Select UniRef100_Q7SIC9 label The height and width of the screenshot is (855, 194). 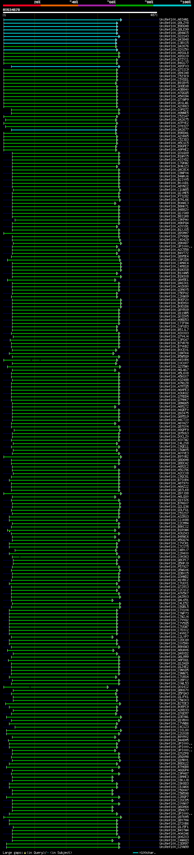pos(174,70)
